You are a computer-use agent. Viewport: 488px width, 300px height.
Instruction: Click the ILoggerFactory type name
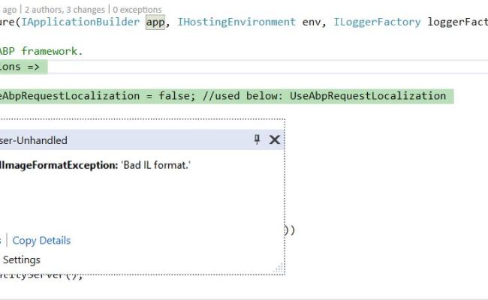pos(377,22)
